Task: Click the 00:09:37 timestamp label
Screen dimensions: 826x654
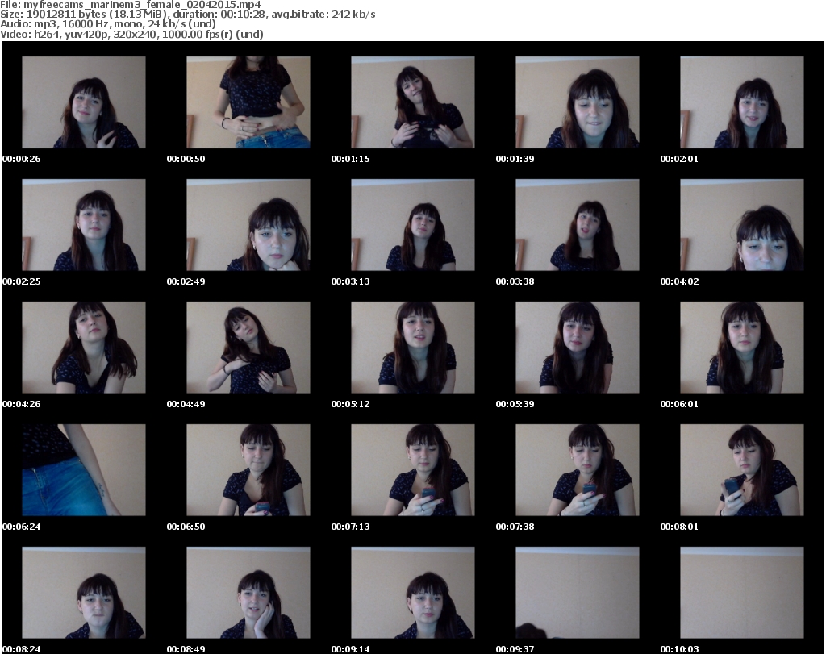Action: [515, 649]
